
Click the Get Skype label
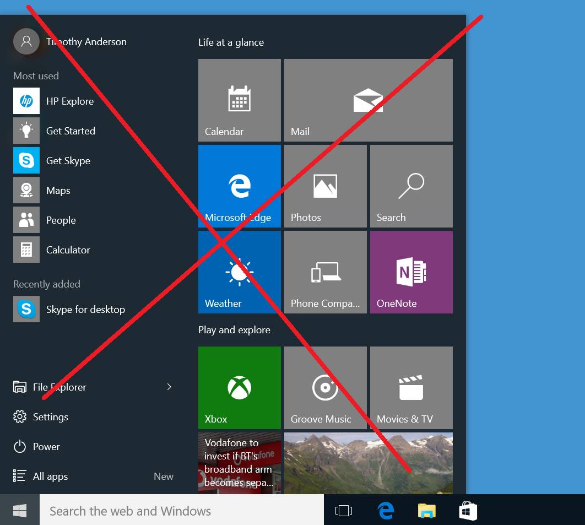[68, 161]
